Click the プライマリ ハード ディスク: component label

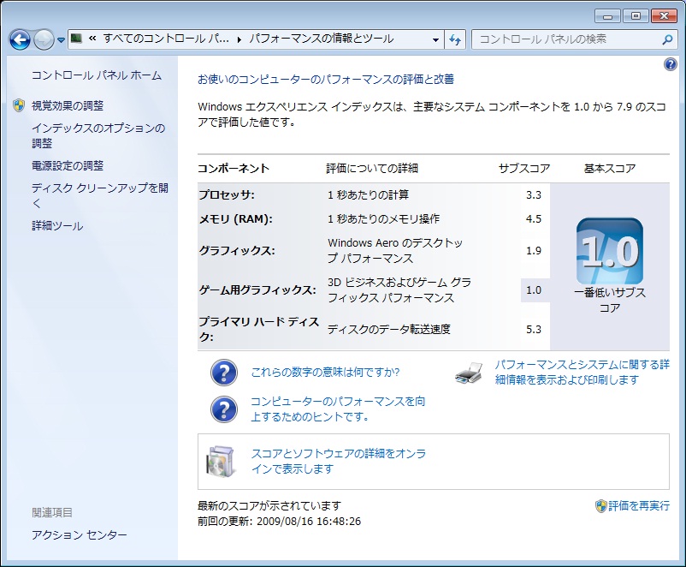[258, 329]
